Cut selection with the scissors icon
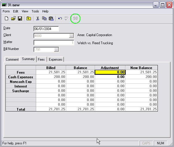The height and width of the screenshot is (147, 174). click(x=38, y=18)
